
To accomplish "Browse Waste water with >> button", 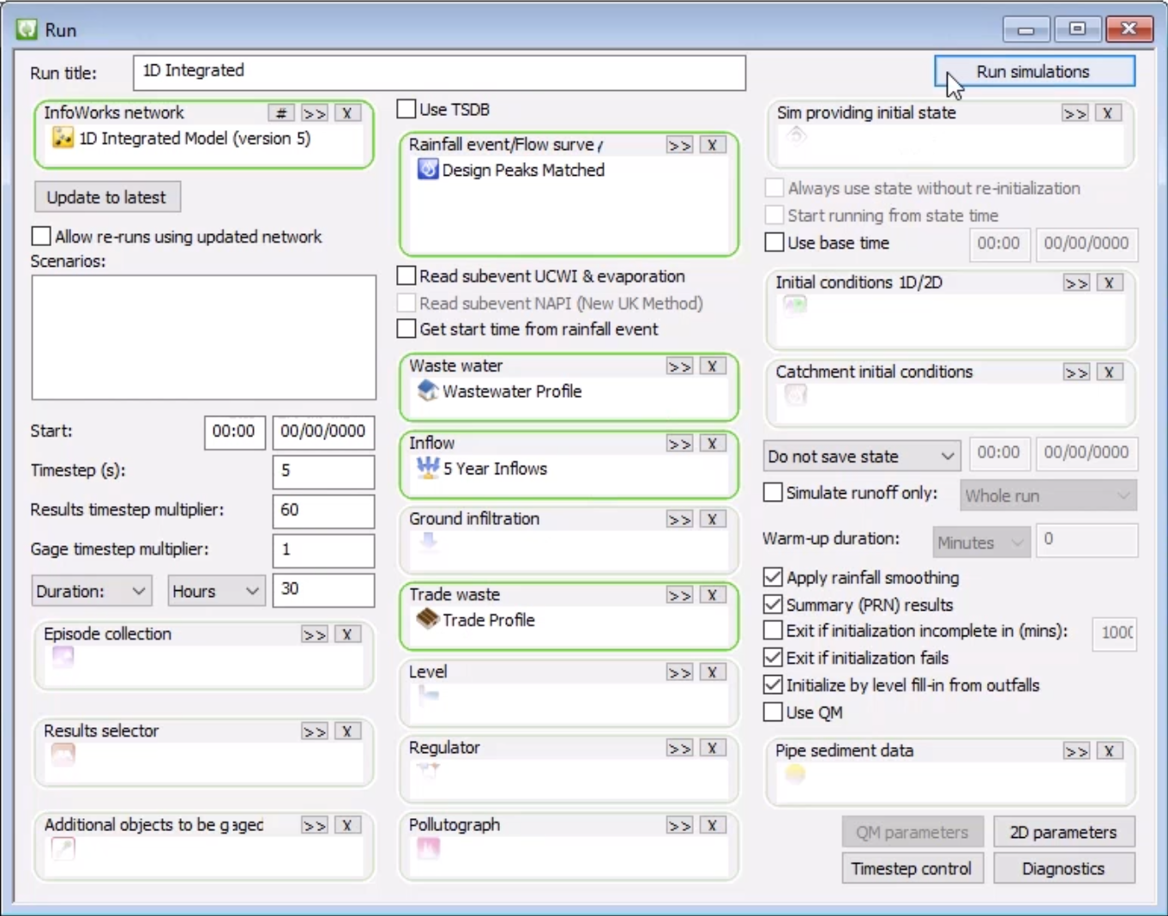I will click(x=680, y=366).
